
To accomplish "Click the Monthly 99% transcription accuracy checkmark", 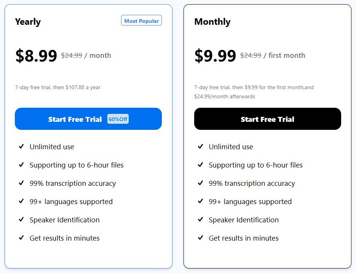I will 200,183.
